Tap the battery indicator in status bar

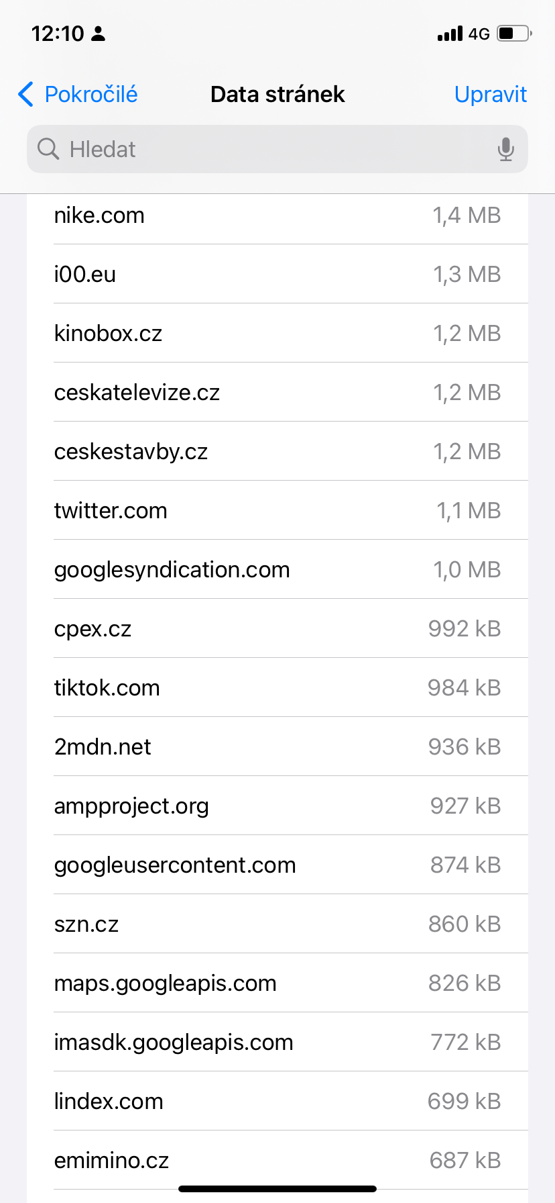[x=513, y=34]
